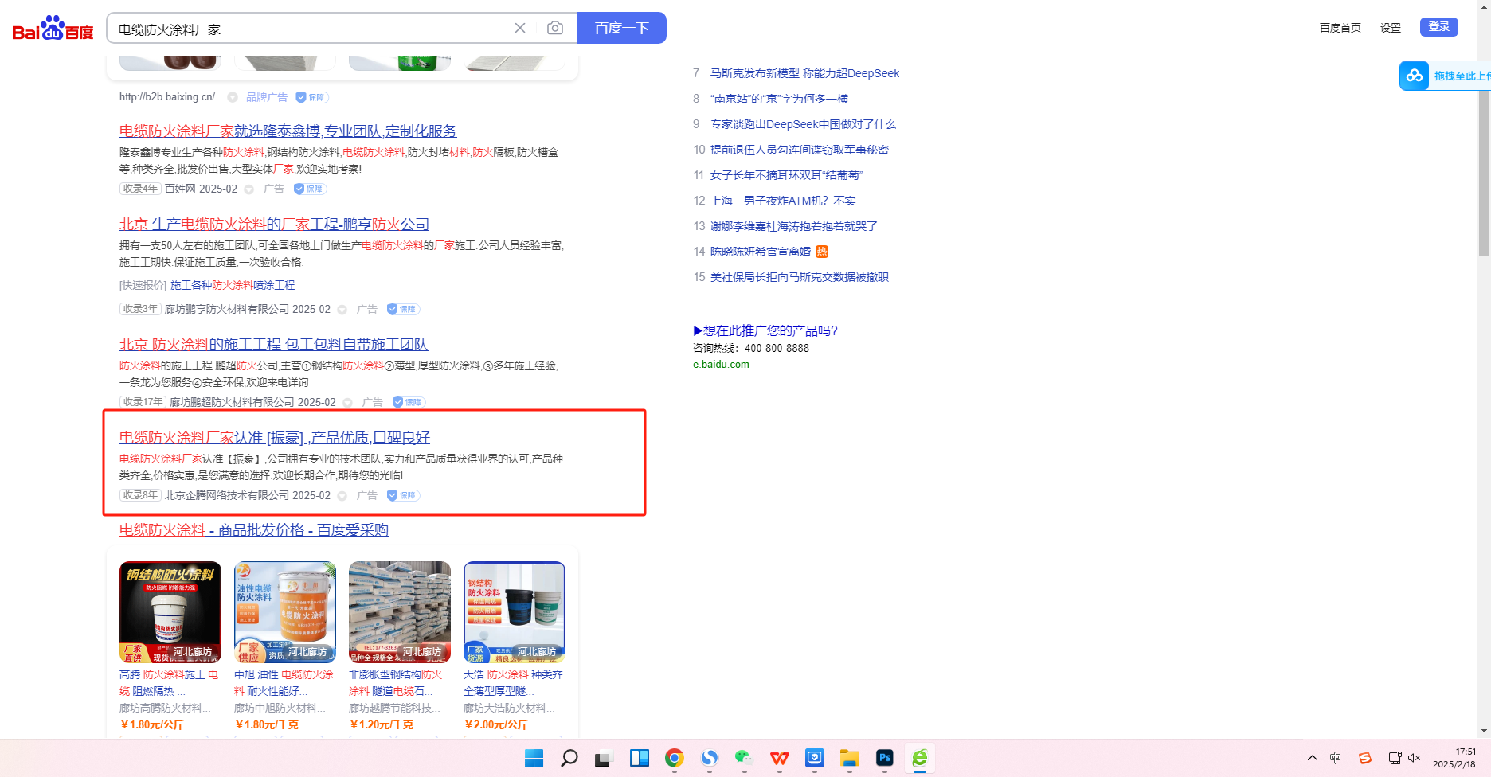Expand the hidden system tray icons chevron
This screenshot has width=1491, height=777.
pyautogui.click(x=1313, y=758)
